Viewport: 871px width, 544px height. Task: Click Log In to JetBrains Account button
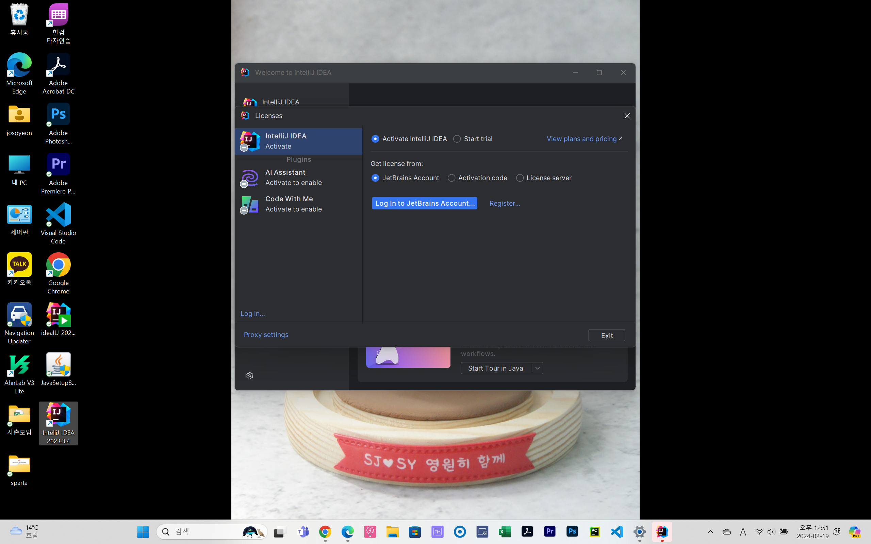point(424,203)
